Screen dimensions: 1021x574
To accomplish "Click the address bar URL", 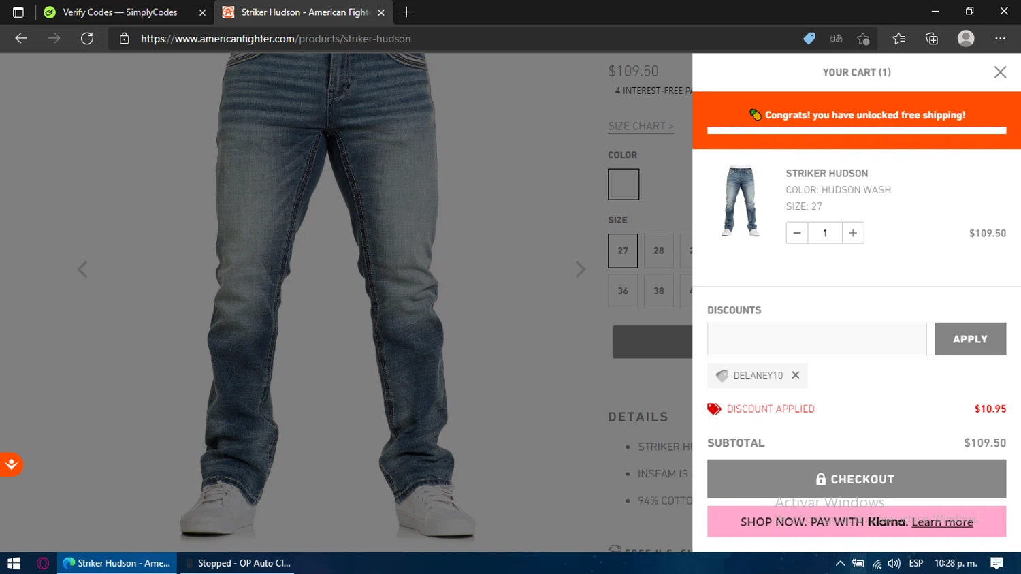I will [276, 39].
